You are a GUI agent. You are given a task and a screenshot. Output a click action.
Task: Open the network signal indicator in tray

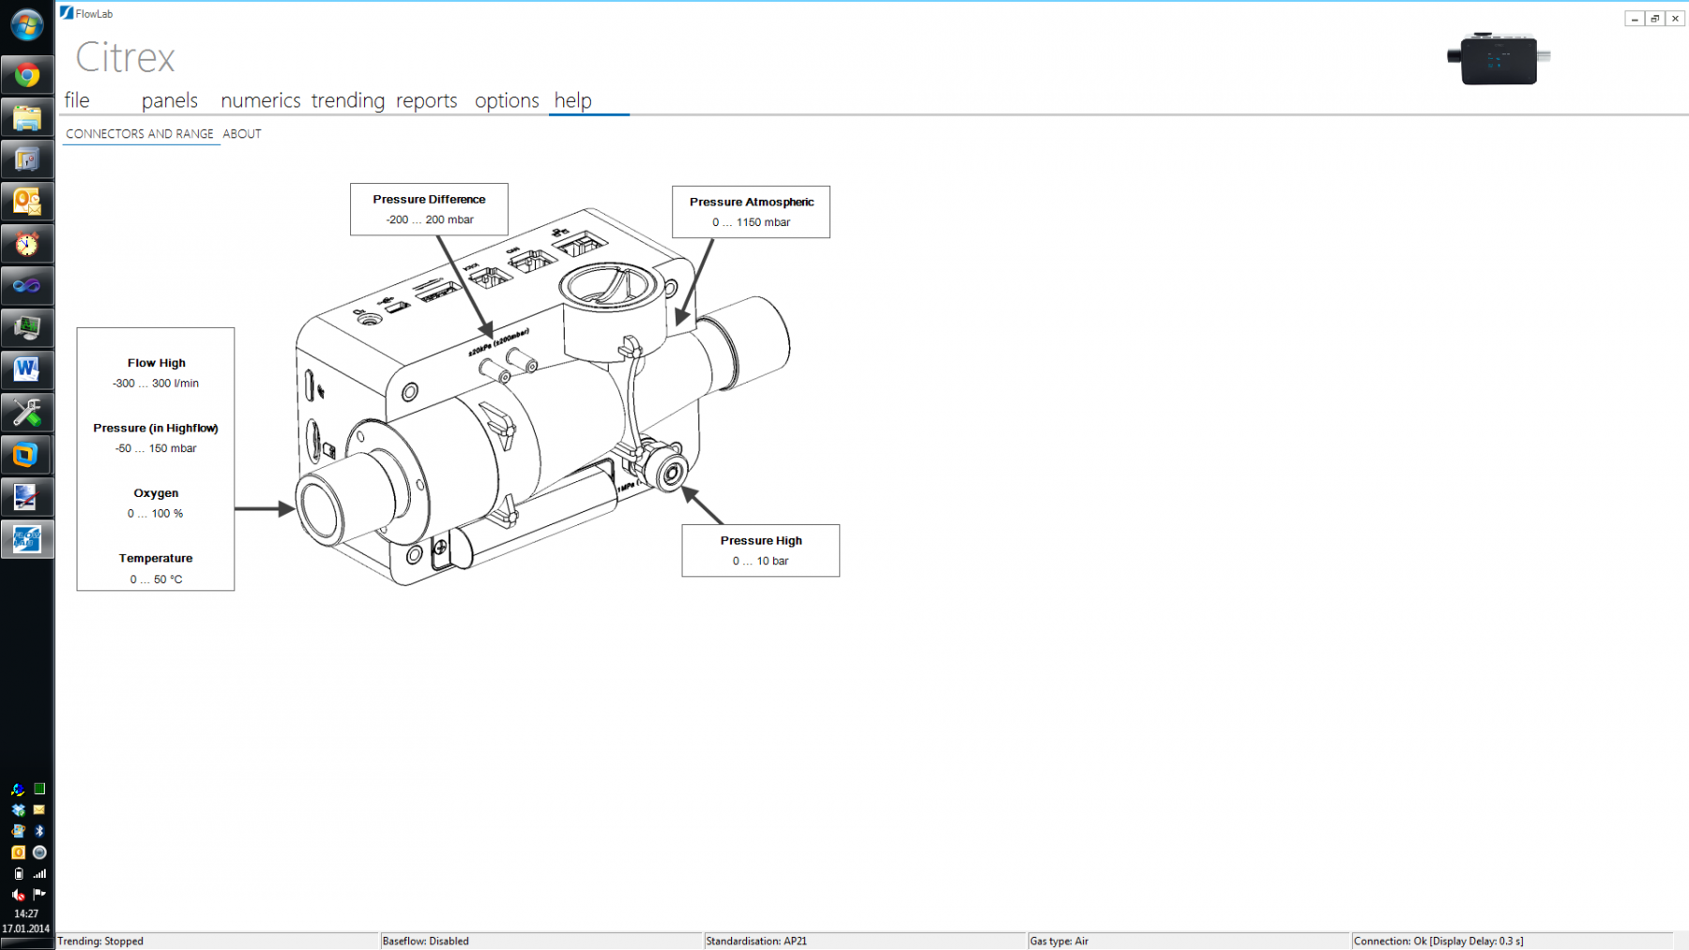(x=39, y=873)
